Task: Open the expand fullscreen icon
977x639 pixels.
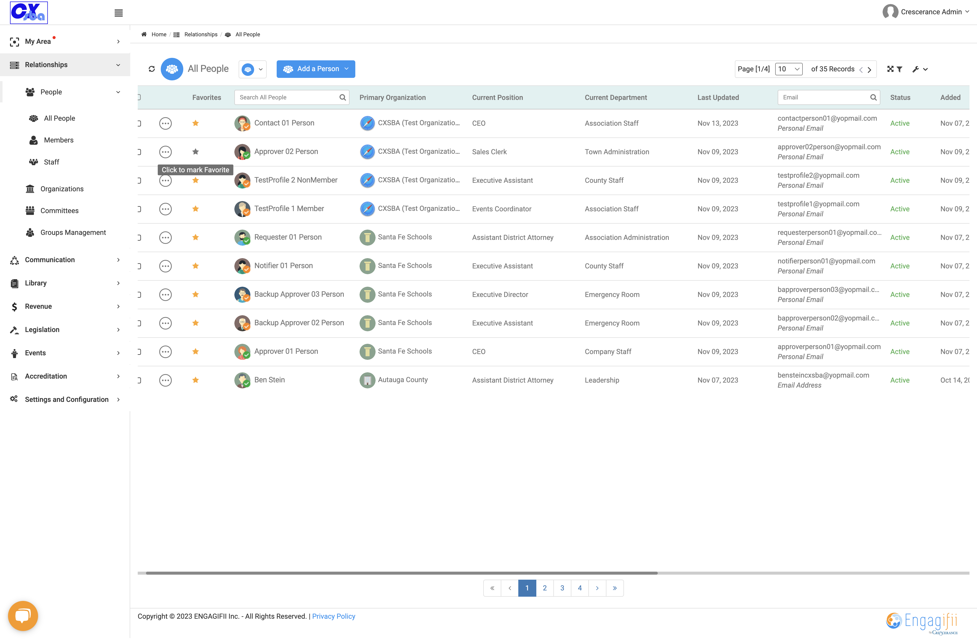Action: (890, 69)
